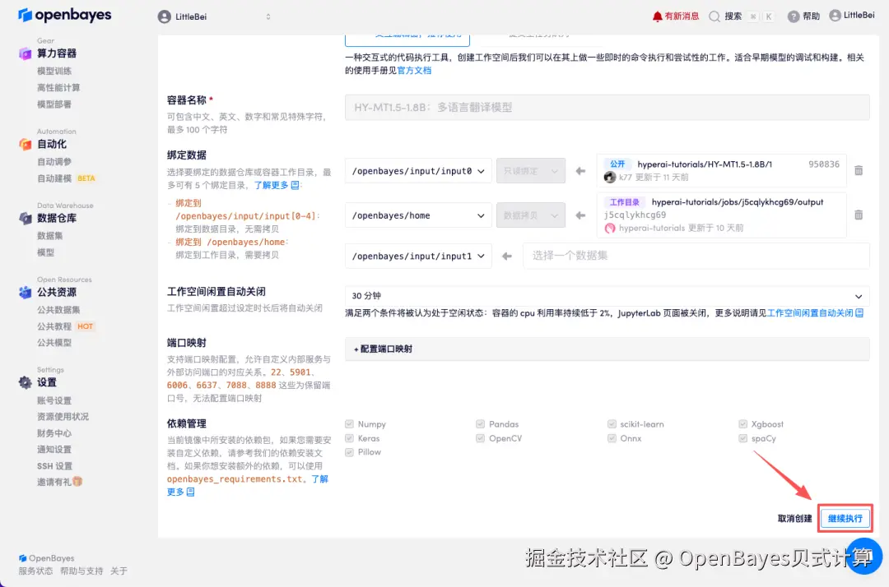Click the openbayes logo
The width and height of the screenshot is (889, 587).
[x=65, y=16]
